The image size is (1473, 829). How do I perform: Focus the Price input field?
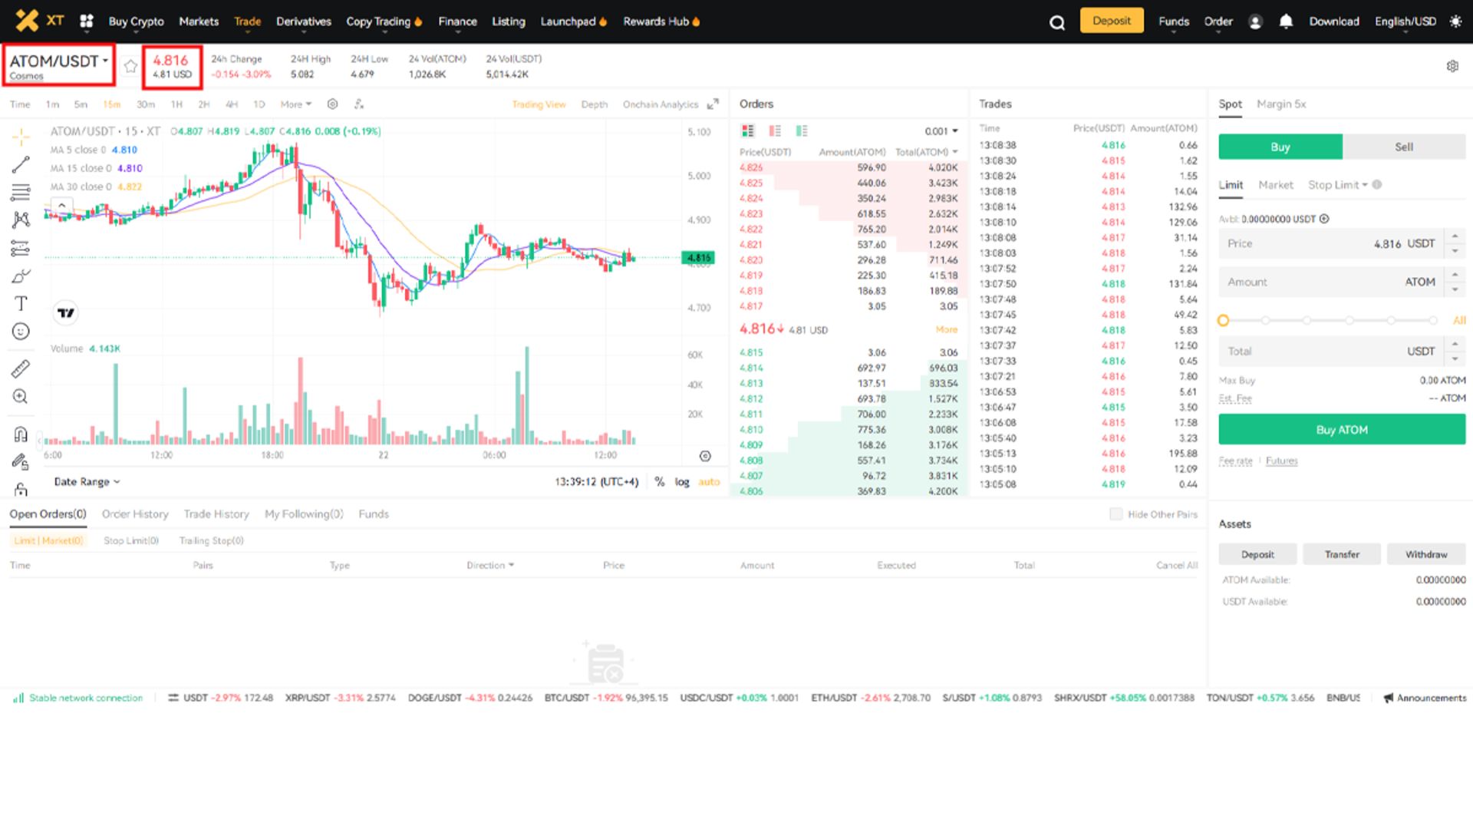tap(1331, 243)
